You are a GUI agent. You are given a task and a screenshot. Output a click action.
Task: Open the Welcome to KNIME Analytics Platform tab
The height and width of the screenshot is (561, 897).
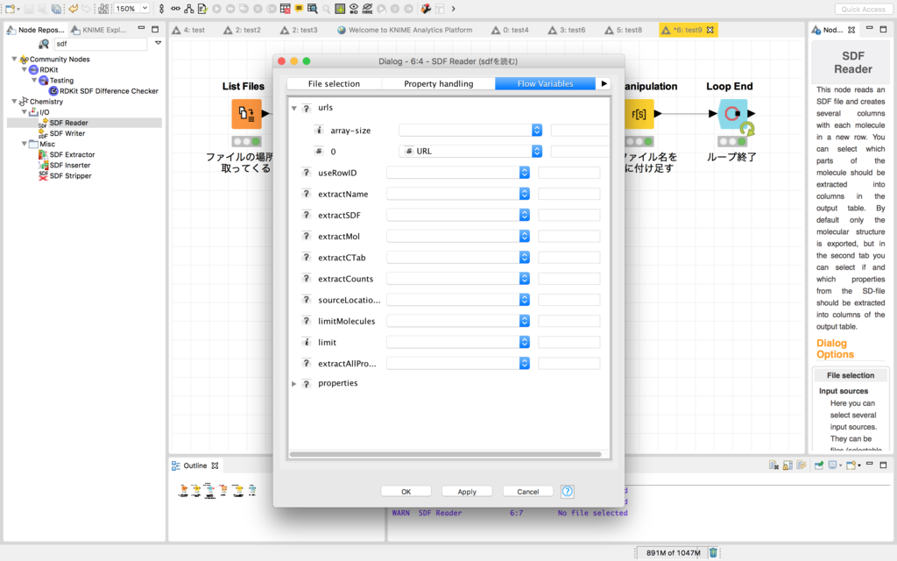[405, 30]
